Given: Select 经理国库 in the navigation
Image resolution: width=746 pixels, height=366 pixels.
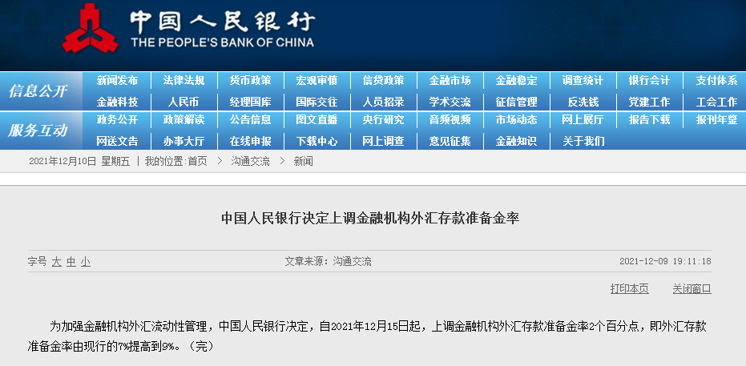Looking at the screenshot, I should tap(250, 103).
